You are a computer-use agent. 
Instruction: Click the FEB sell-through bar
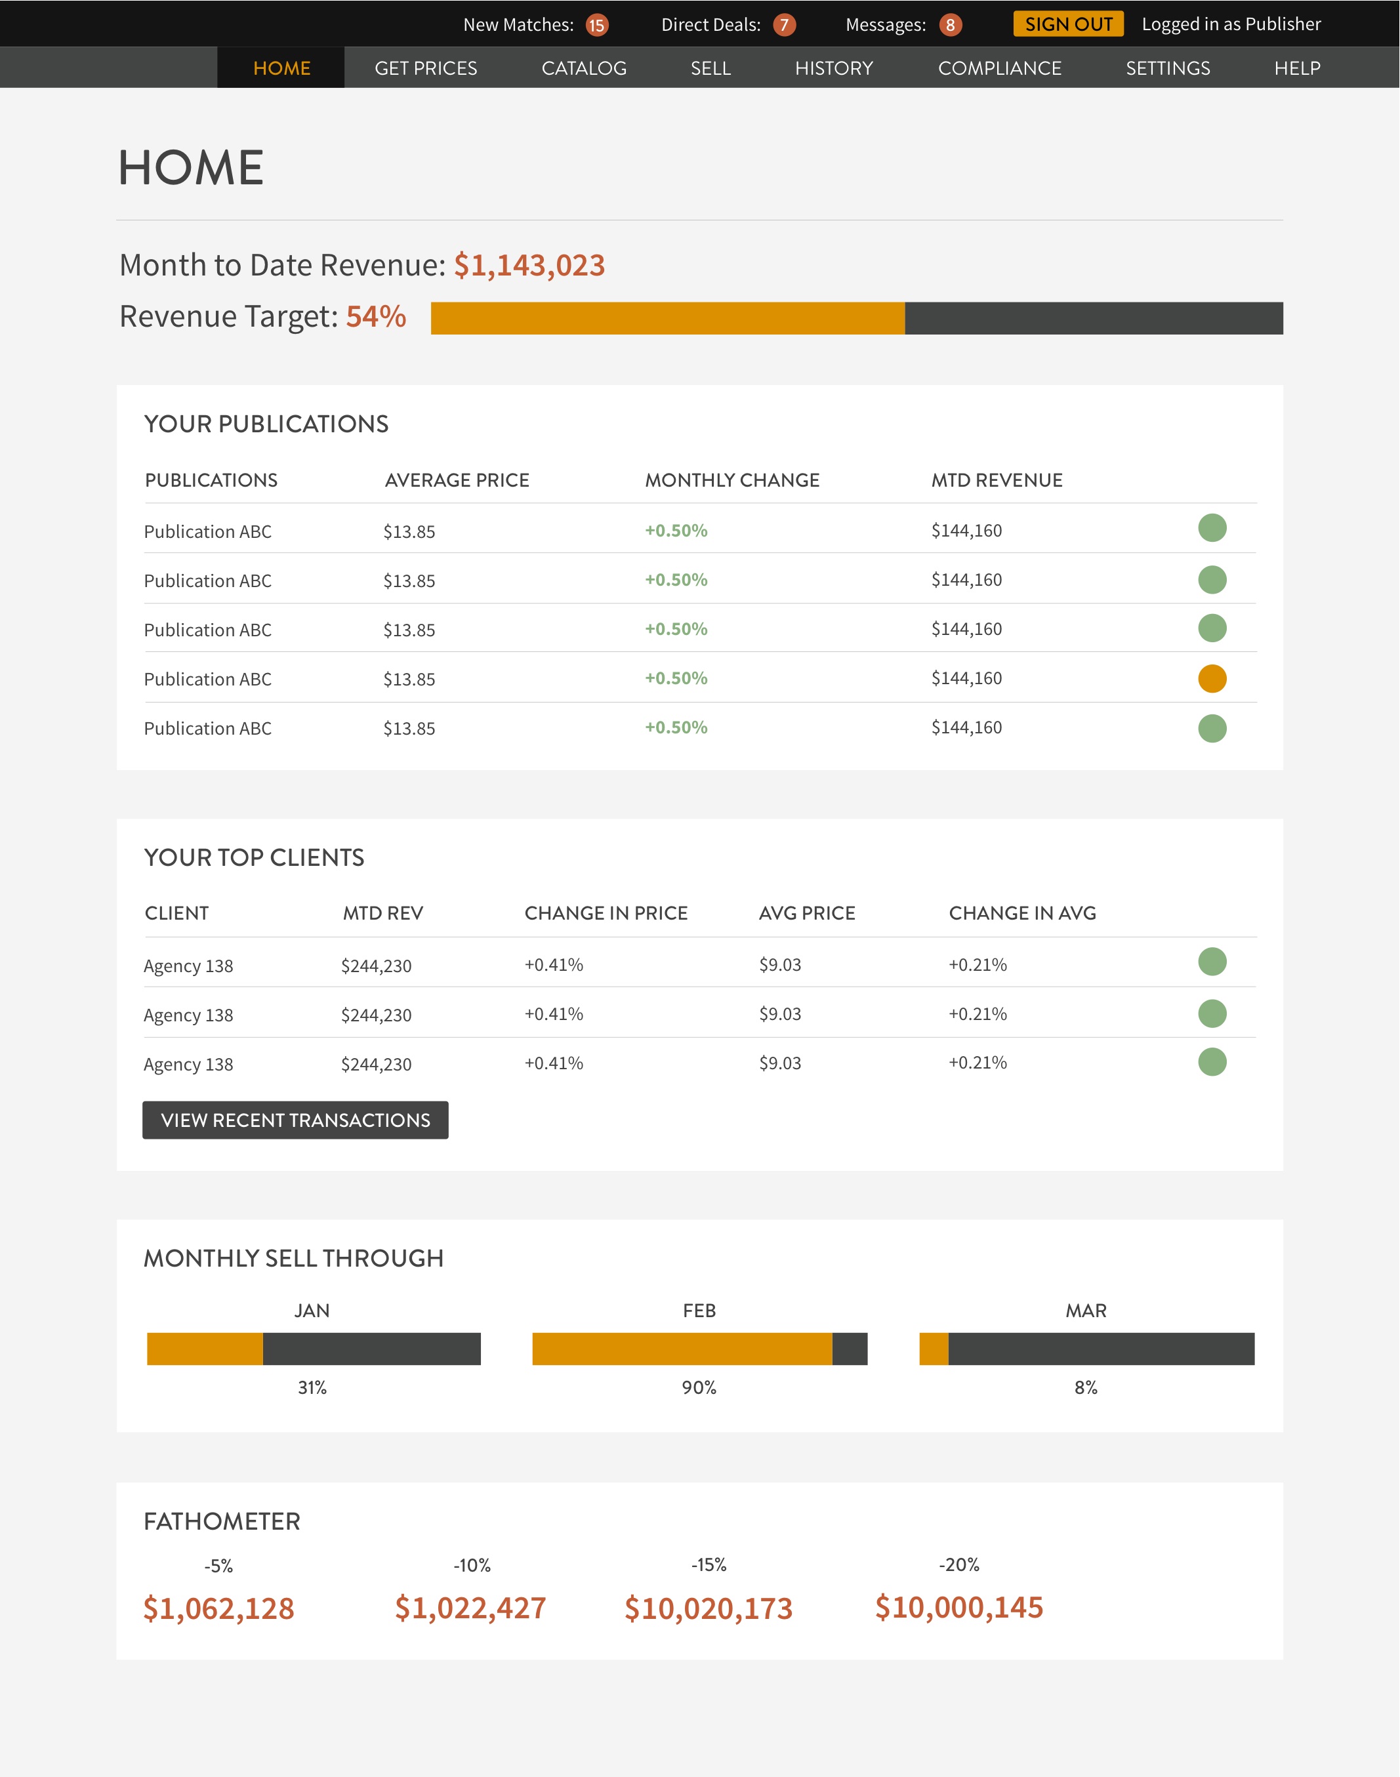coord(699,1348)
